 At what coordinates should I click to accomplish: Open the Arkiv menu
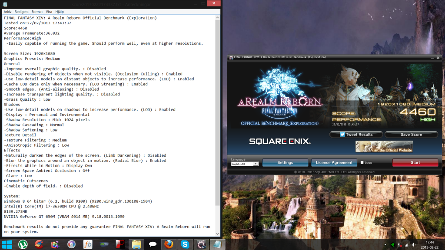8,12
